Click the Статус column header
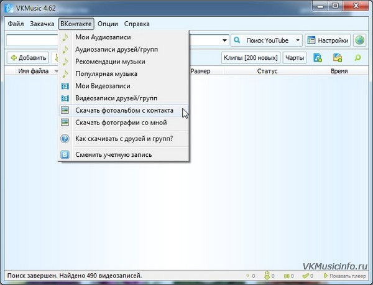Viewport: 373px width, 285px height. [x=268, y=71]
